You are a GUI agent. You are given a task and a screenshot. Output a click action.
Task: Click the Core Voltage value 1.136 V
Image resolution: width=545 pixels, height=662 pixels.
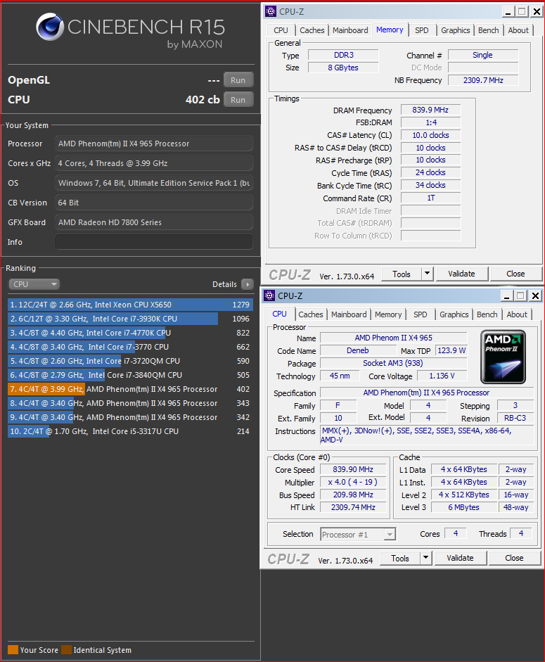pos(442,376)
